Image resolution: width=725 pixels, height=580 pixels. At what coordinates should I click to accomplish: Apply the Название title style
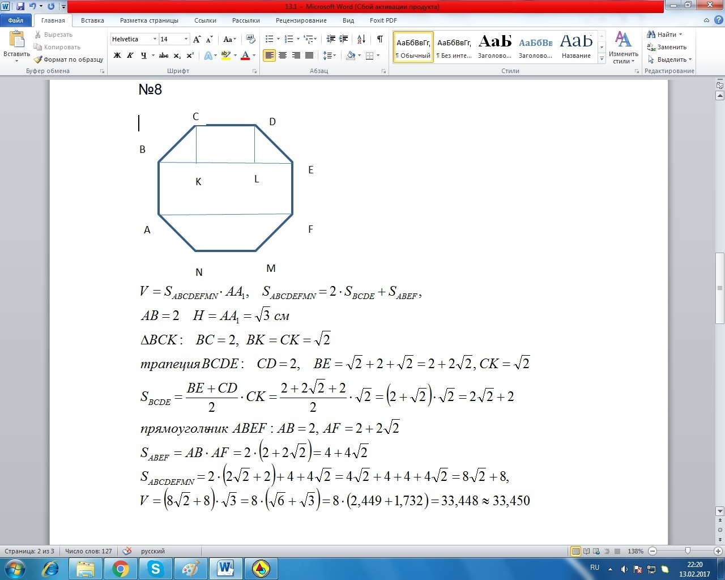576,47
